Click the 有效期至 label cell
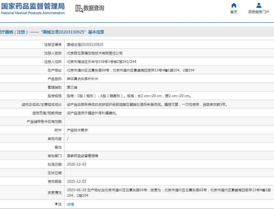Viewport: 274px width, 209px height. click(x=54, y=181)
